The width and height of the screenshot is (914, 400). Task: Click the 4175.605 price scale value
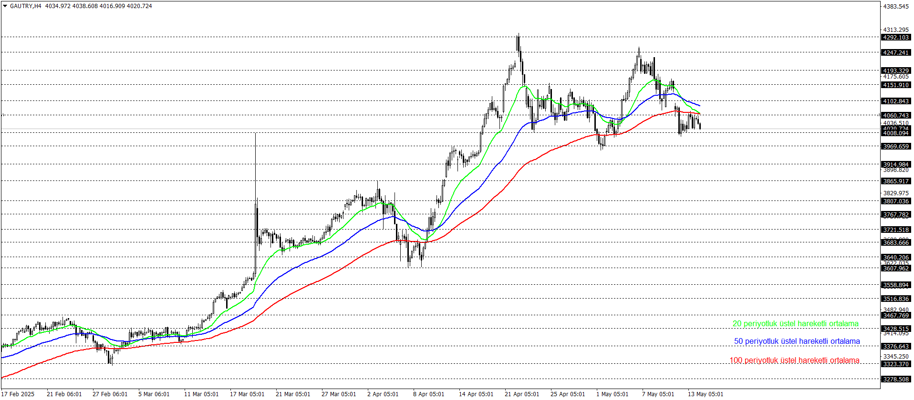coord(896,77)
